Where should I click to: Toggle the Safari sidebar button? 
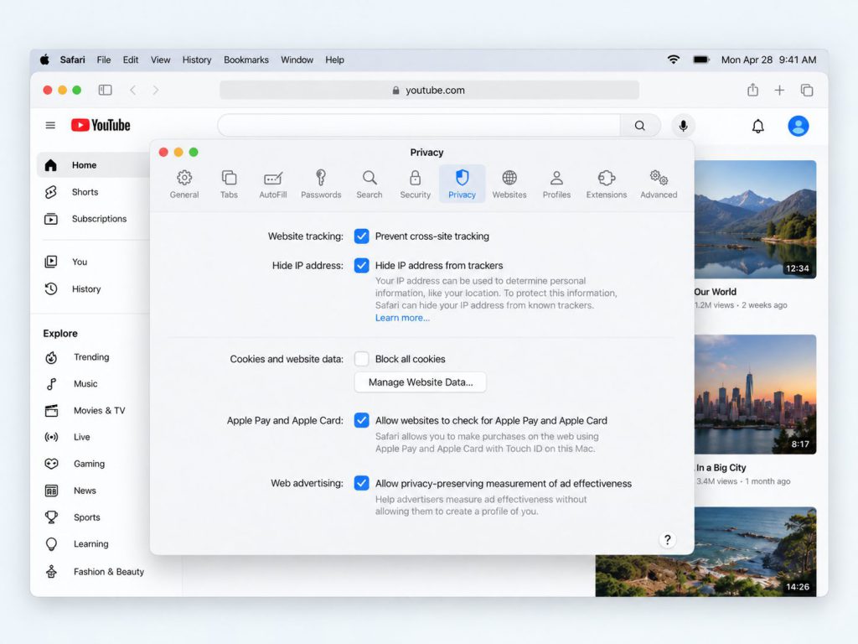tap(105, 90)
